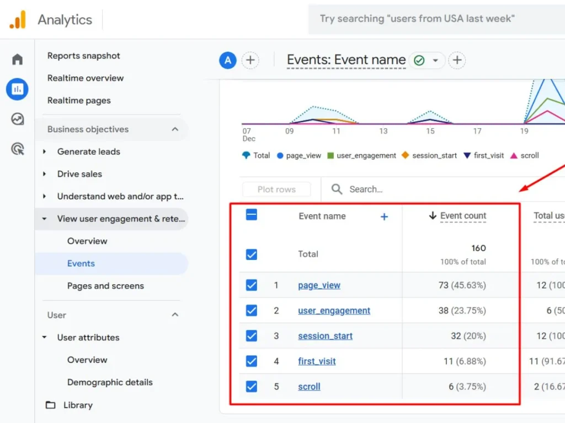Click the session_start event link
The height and width of the screenshot is (423, 565).
325,336
